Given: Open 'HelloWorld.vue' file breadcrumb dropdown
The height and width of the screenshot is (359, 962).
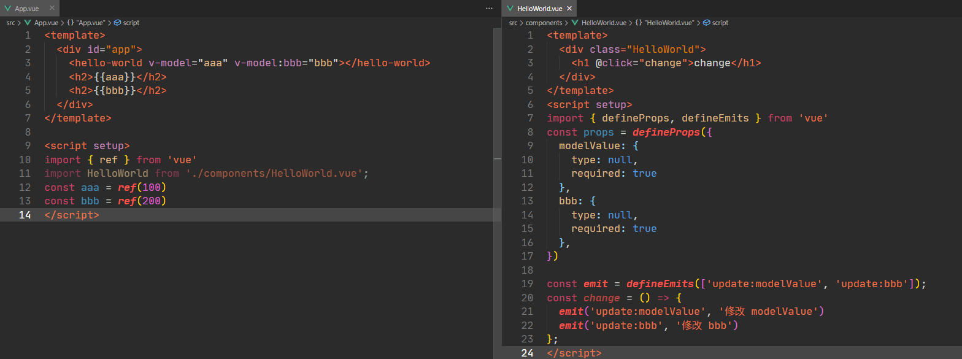Looking at the screenshot, I should click(604, 23).
